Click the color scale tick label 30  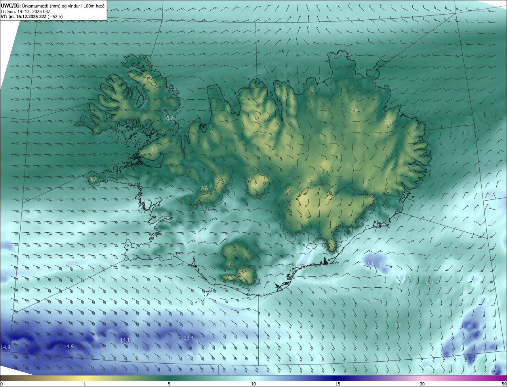[x=422, y=384]
